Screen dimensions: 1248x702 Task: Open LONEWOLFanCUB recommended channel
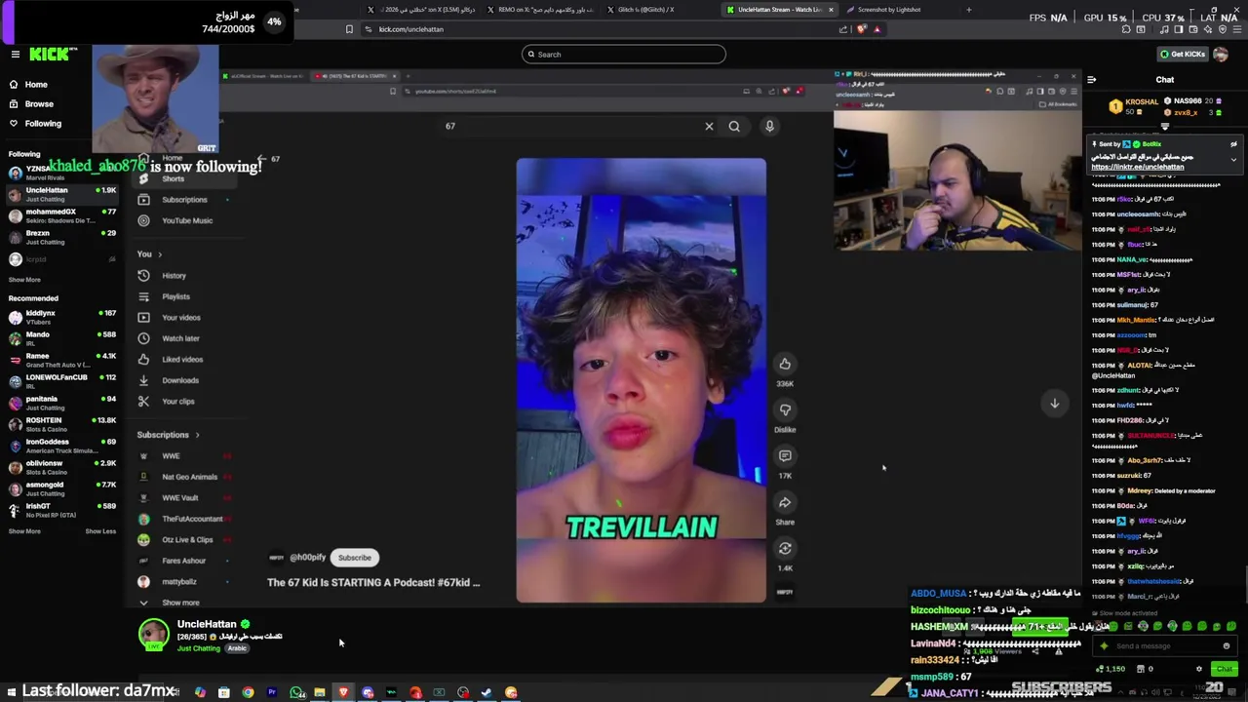click(x=61, y=381)
